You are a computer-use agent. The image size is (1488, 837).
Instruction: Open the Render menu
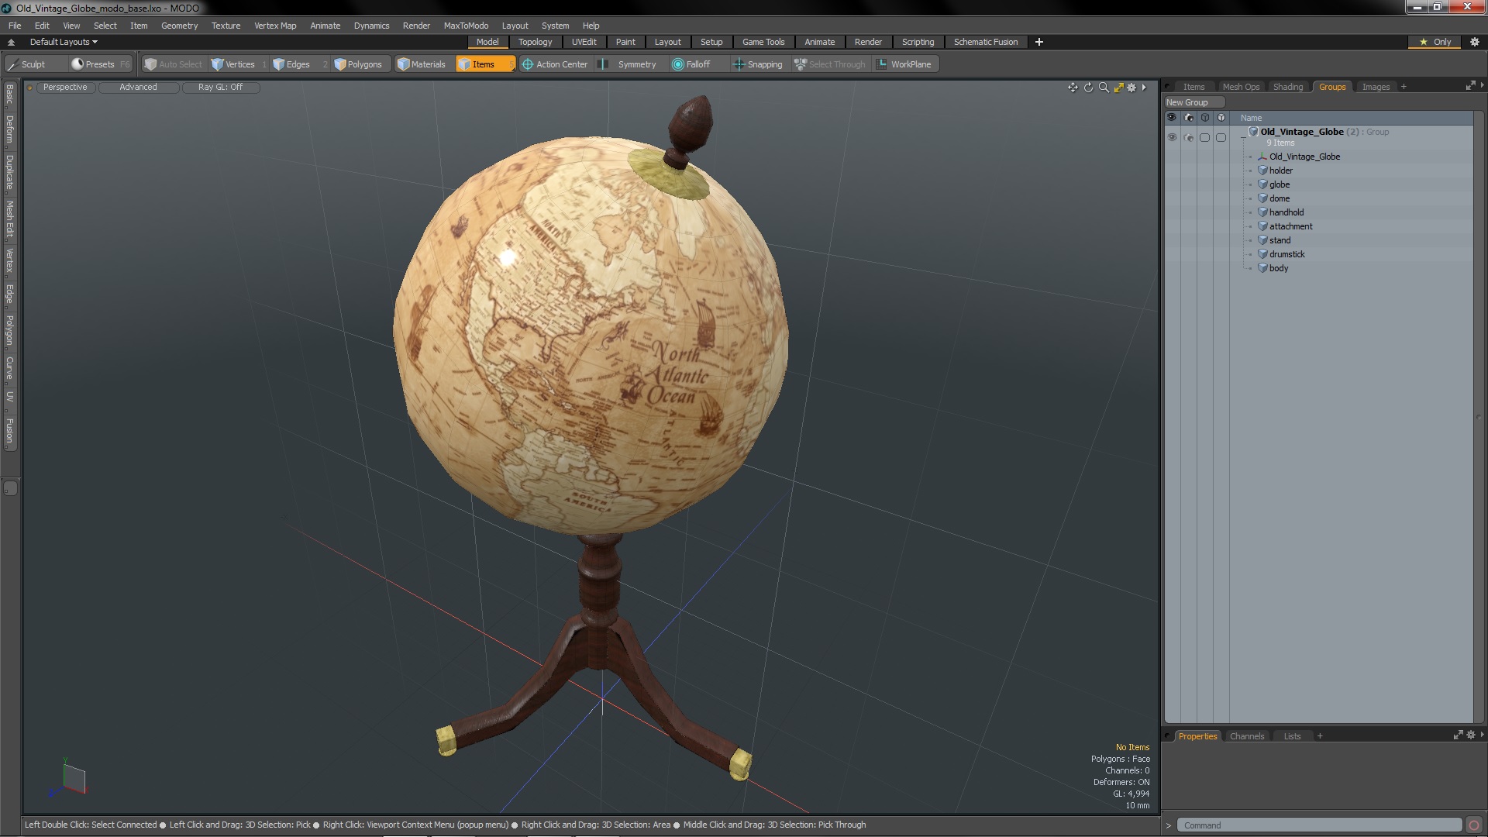(x=417, y=25)
